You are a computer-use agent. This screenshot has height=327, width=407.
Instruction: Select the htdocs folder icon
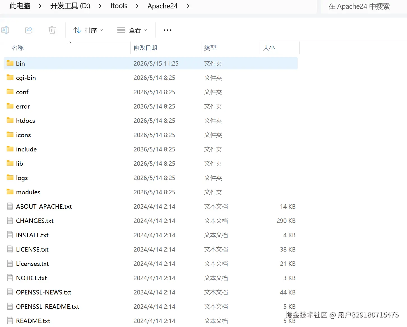(x=10, y=120)
